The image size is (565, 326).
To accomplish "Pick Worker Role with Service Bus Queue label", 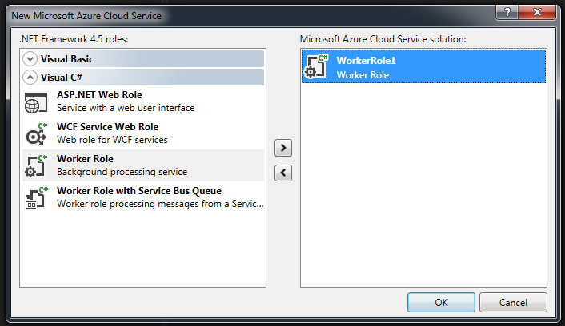I will point(138,191).
